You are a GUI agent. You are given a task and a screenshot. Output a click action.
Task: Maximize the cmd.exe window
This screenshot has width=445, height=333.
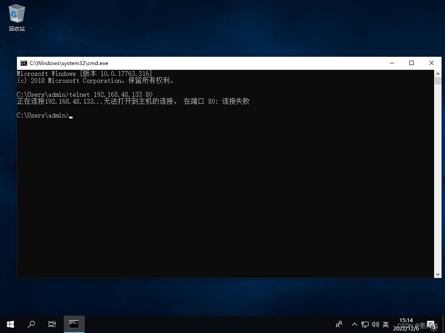coord(412,63)
